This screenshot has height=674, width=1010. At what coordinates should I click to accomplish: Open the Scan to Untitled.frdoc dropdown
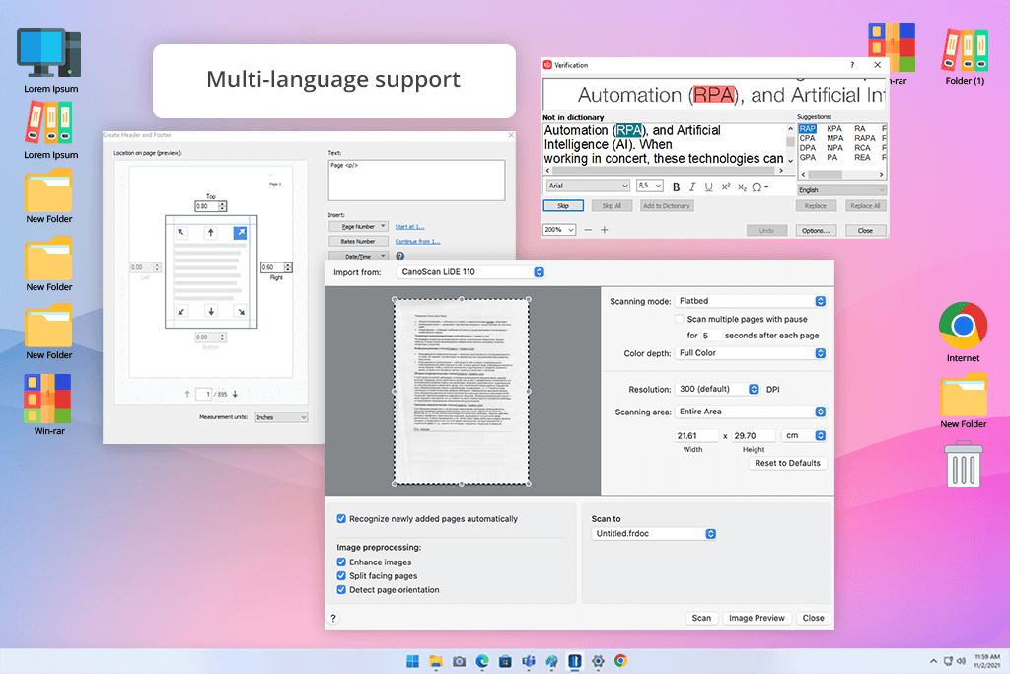(654, 534)
